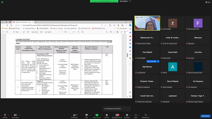
Task: Click the green Share Screen button
Action: pyautogui.click(x=97, y=116)
